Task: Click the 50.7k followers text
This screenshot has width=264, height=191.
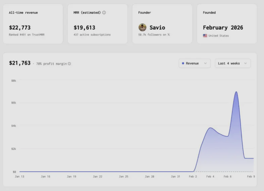Action: point(152,35)
